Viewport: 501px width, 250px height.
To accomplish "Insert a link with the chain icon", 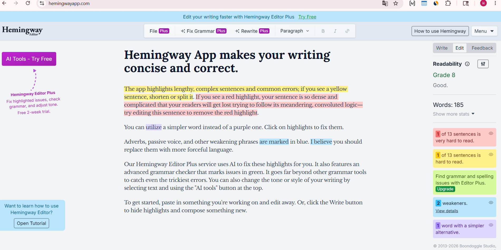I will click(x=347, y=31).
